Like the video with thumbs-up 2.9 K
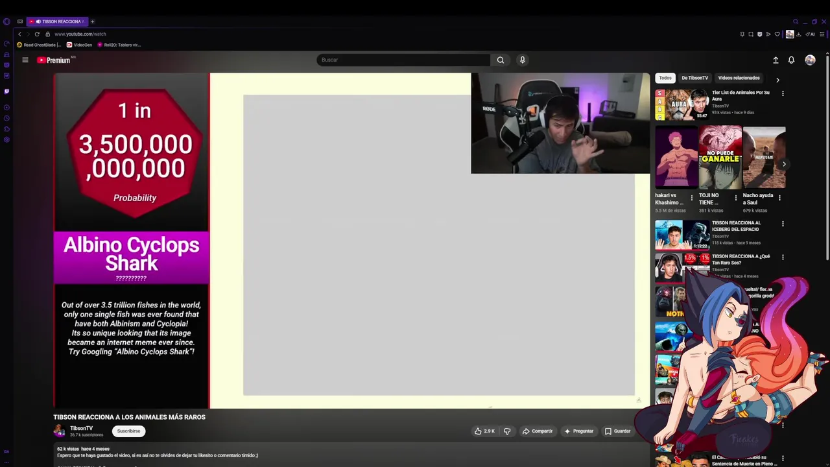830x467 pixels. click(x=484, y=431)
